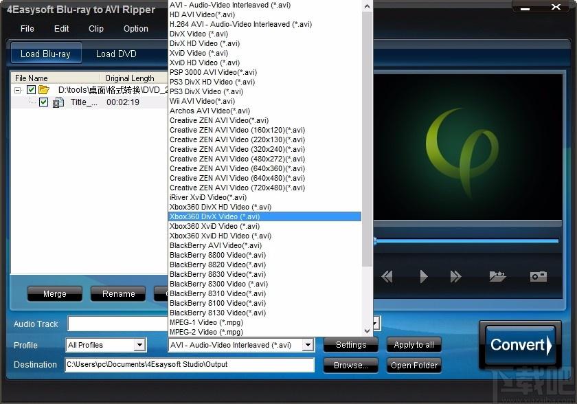Select XviD HD Video (*.avi) option
577x404 pixels.
tap(264, 63)
